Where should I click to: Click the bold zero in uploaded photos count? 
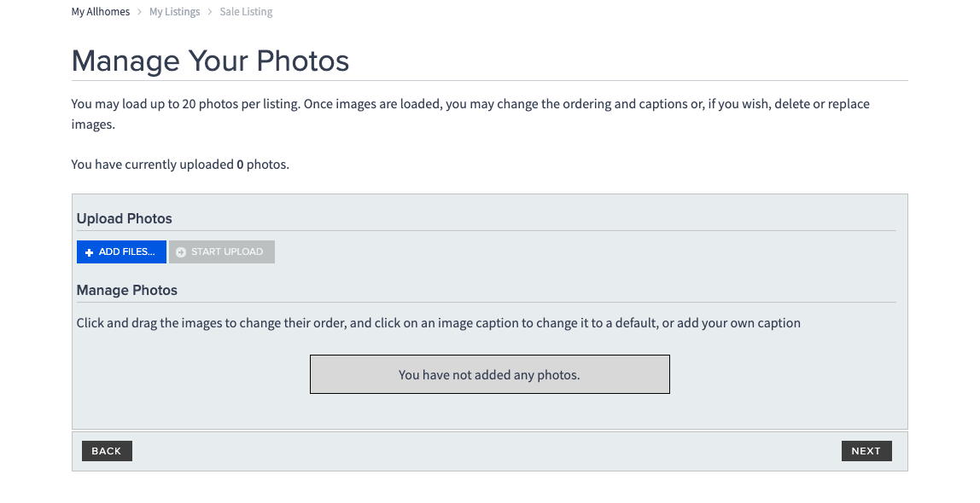[239, 164]
